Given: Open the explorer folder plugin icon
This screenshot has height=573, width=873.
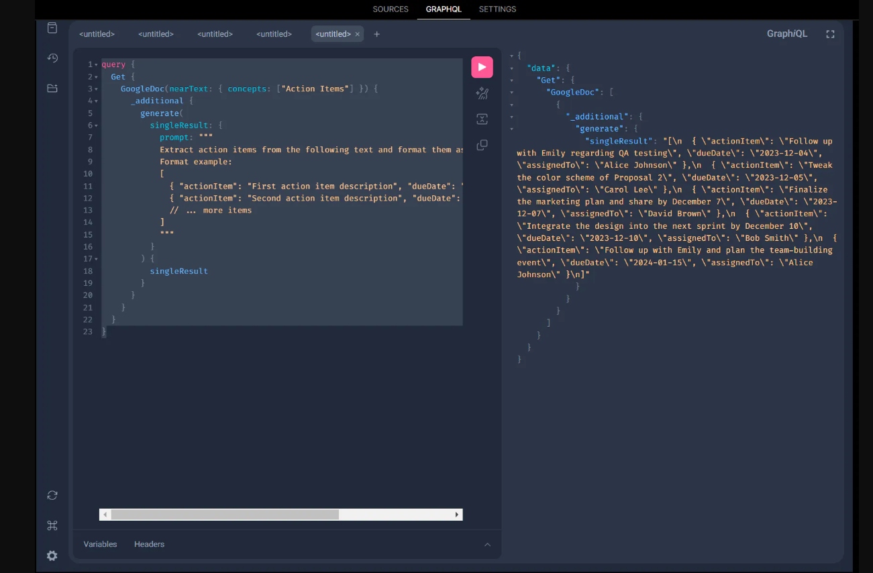Looking at the screenshot, I should (52, 88).
